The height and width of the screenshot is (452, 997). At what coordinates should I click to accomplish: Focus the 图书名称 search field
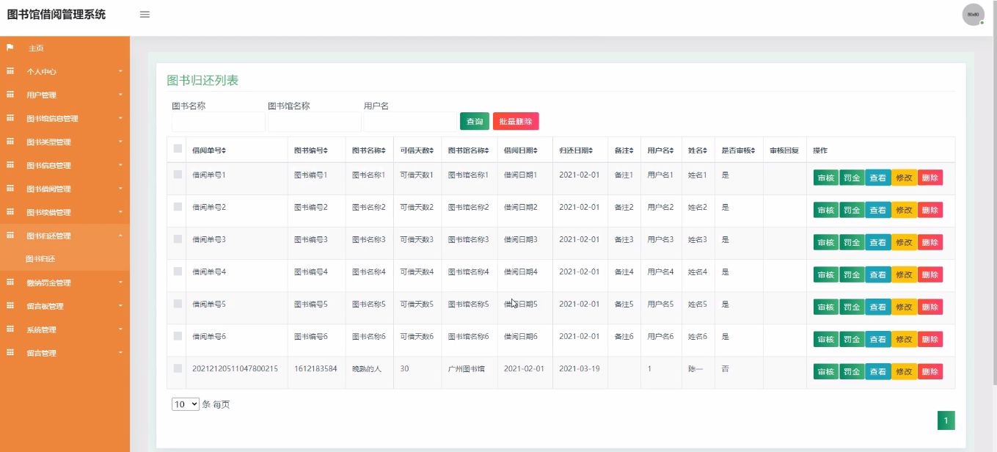219,122
